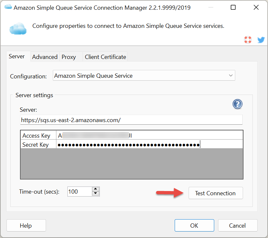Click the cloud icon in the title bar
The image size is (268, 238).
pyautogui.click(x=8, y=7)
